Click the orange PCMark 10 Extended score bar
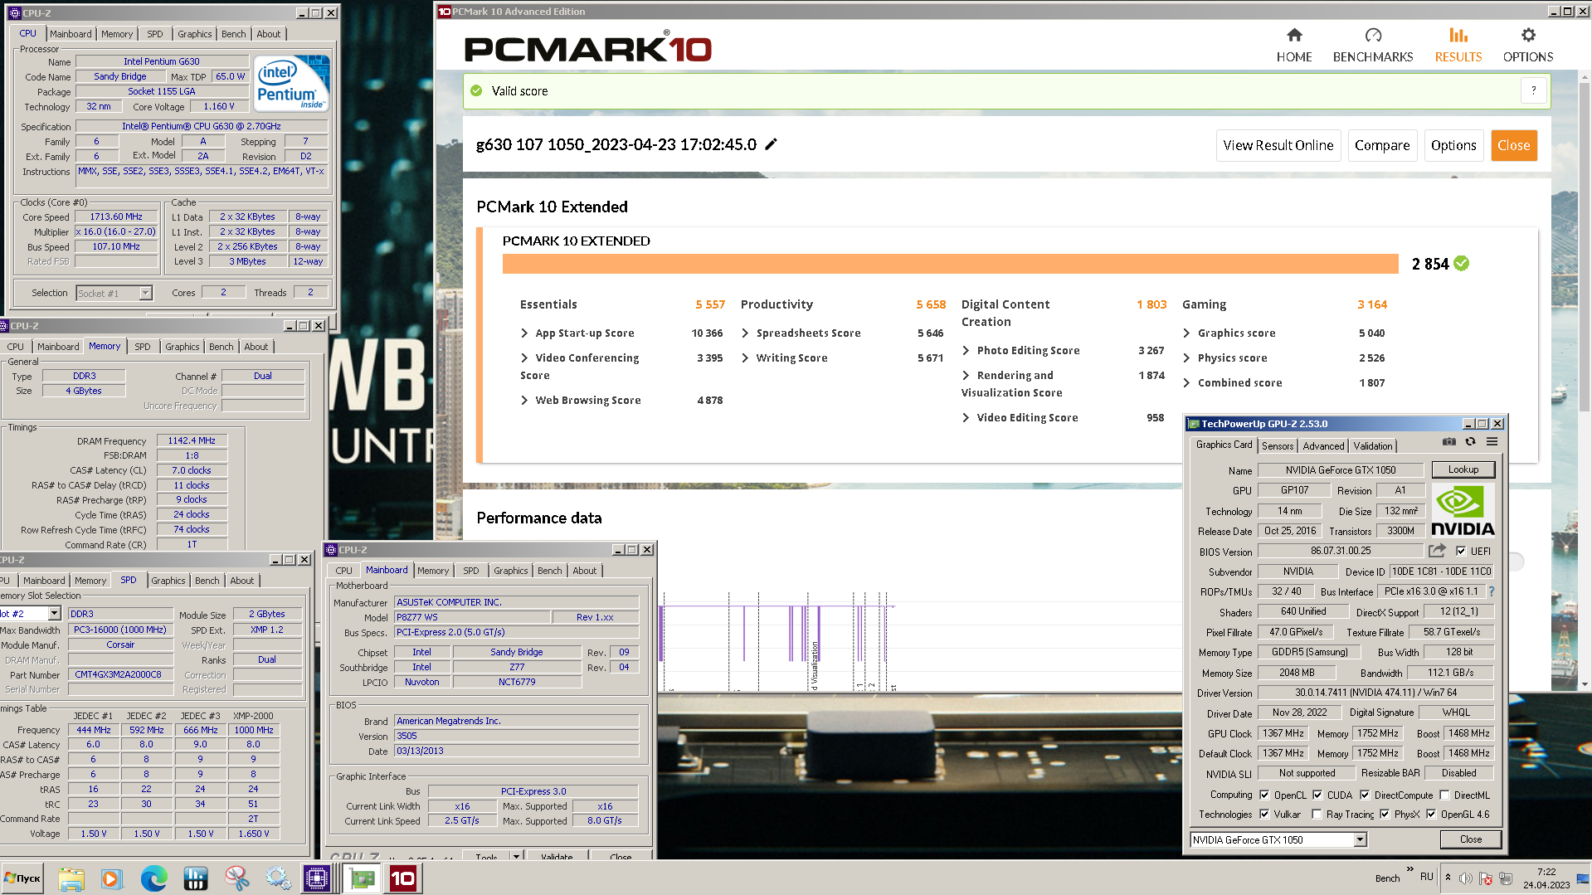Viewport: 1592px width, 895px height. 950,264
